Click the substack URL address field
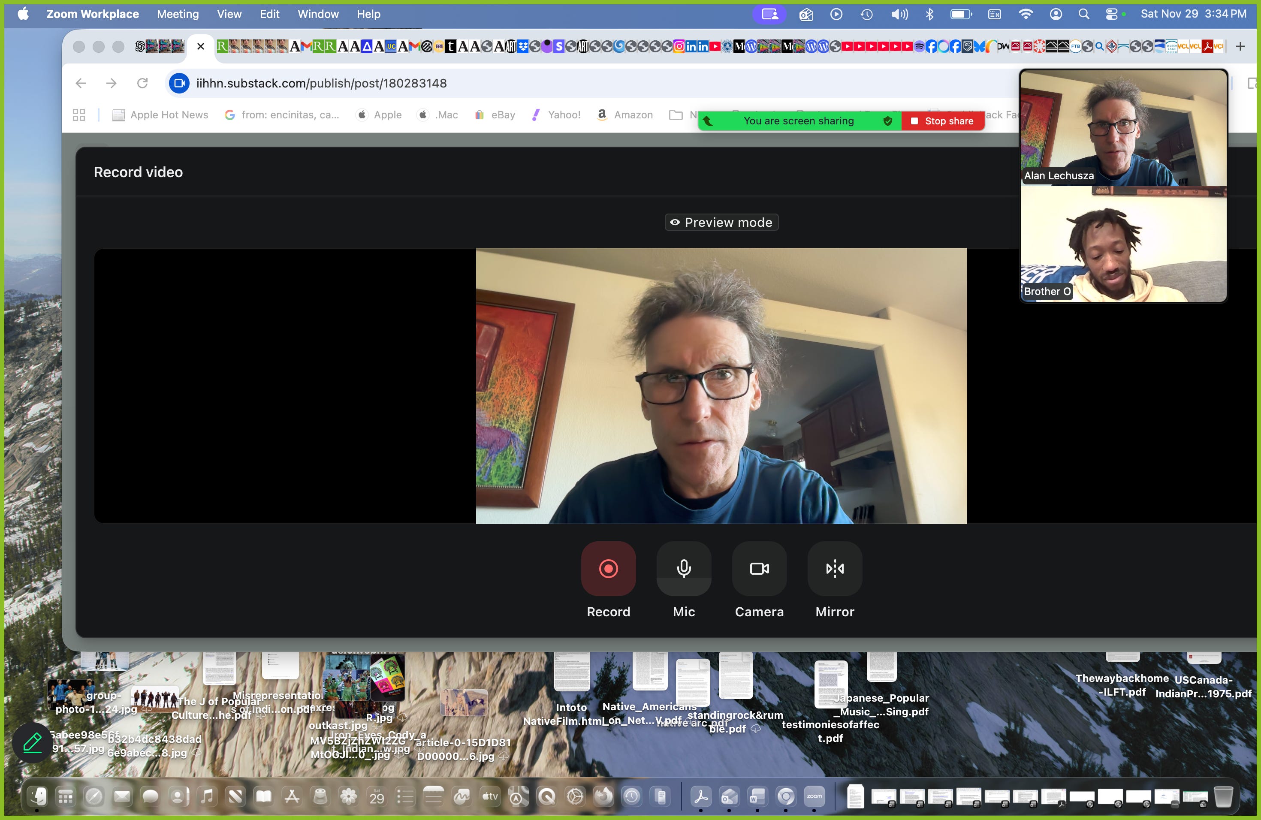 pos(321,83)
